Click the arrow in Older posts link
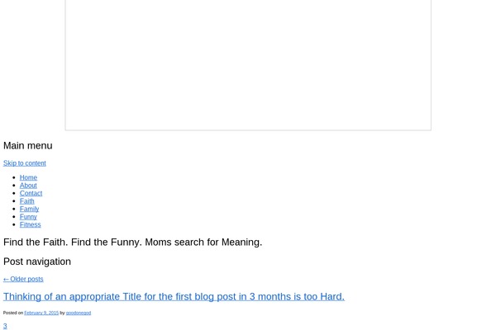Image resolution: width=496 pixels, height=330 pixels. (x=6, y=279)
